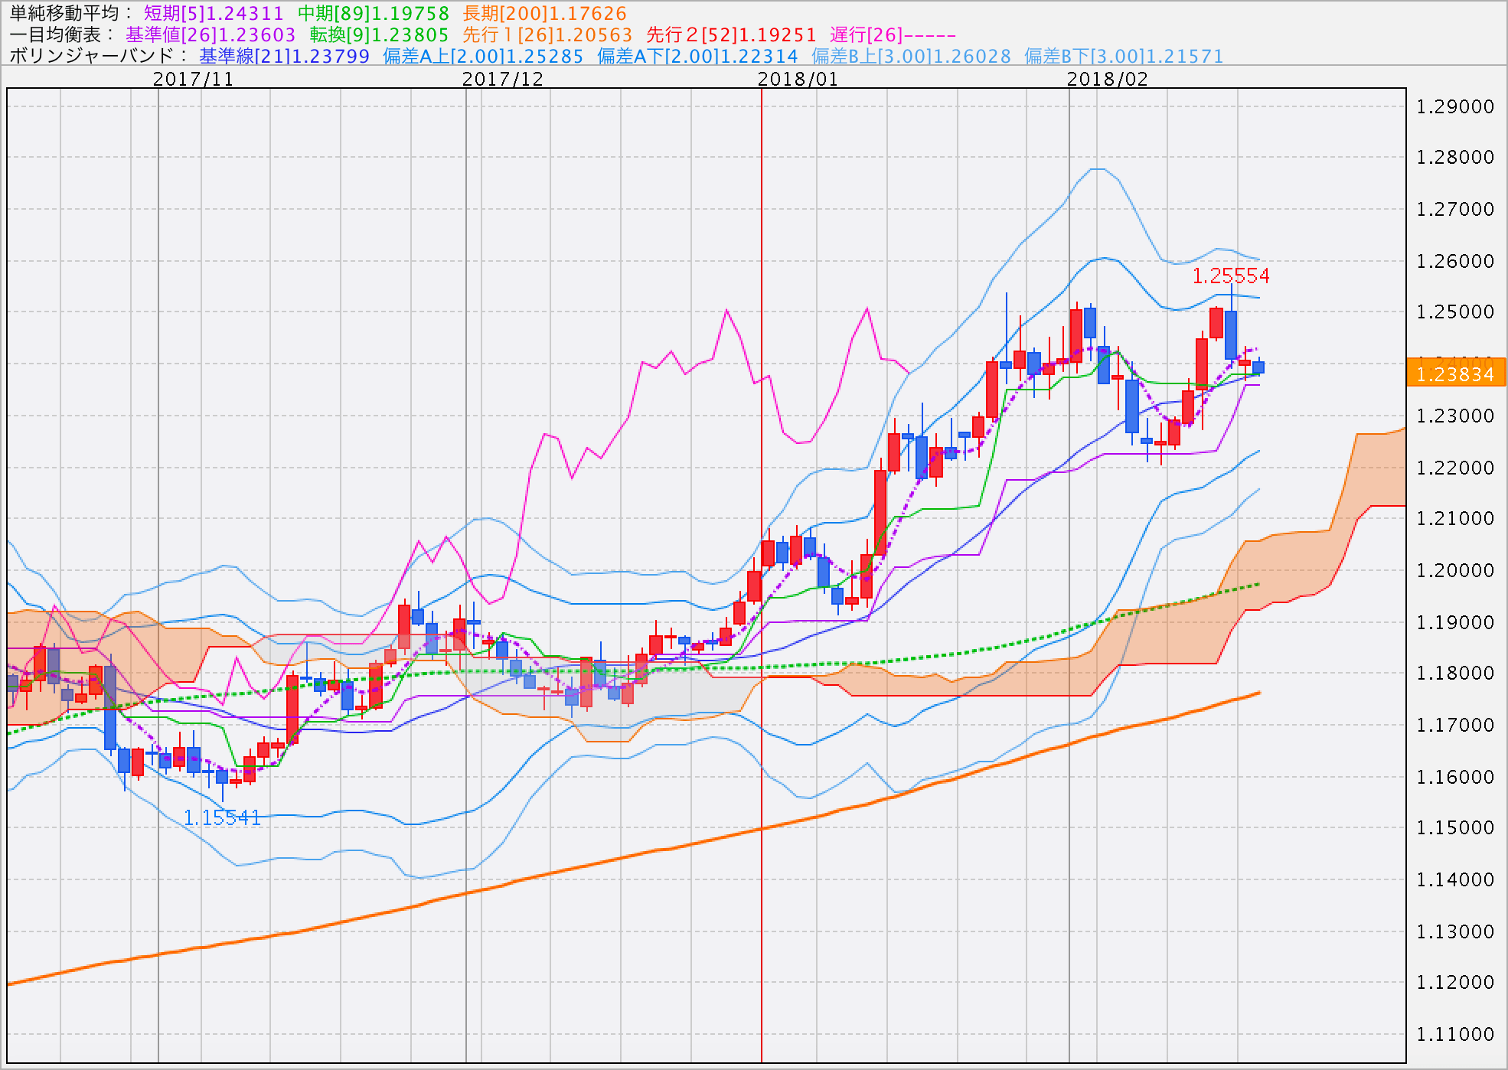Click the short-term SMA label 短期[5]1.24311
The image size is (1508, 1070).
coord(214,13)
